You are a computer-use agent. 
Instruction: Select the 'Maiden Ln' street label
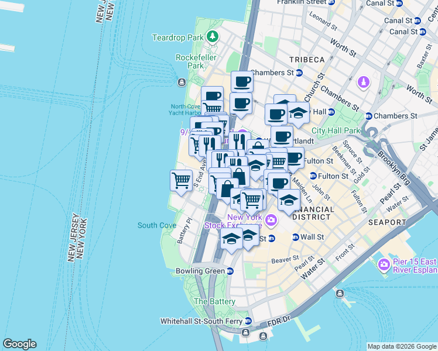(302, 190)
